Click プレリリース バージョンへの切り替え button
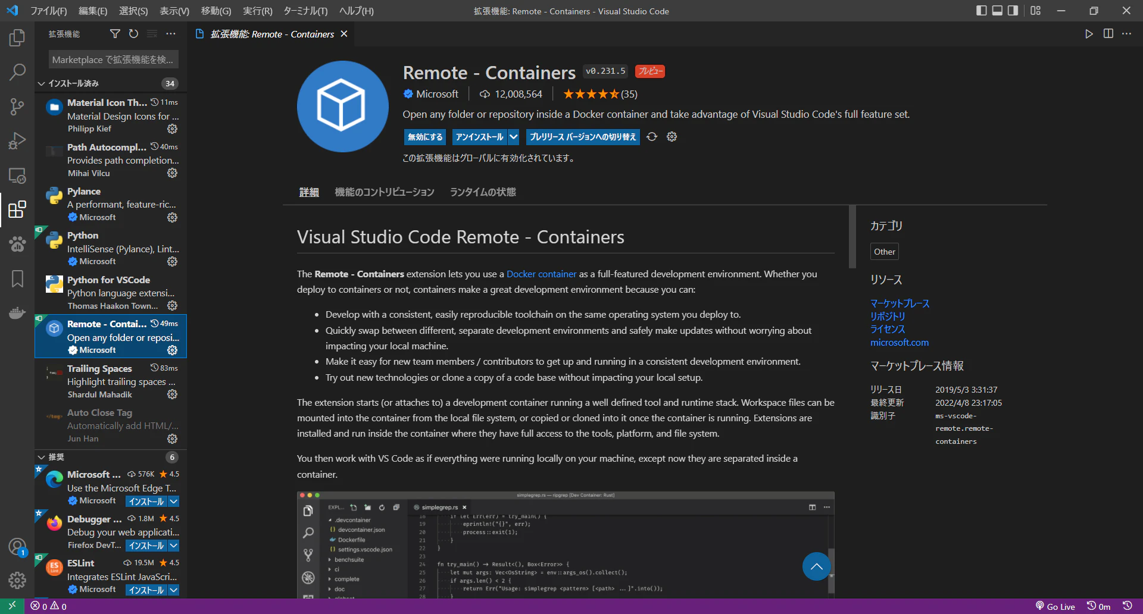The width and height of the screenshot is (1143, 614). [x=583, y=137]
